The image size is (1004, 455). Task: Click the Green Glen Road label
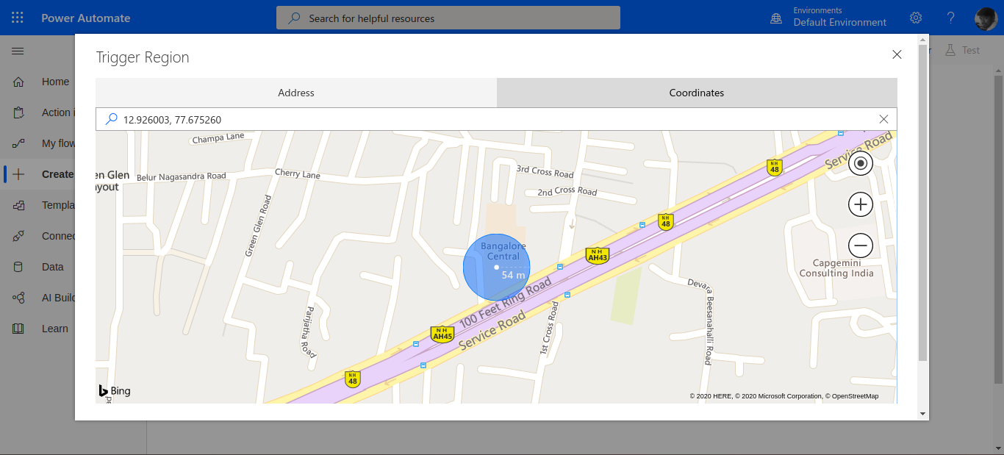pyautogui.click(x=258, y=226)
